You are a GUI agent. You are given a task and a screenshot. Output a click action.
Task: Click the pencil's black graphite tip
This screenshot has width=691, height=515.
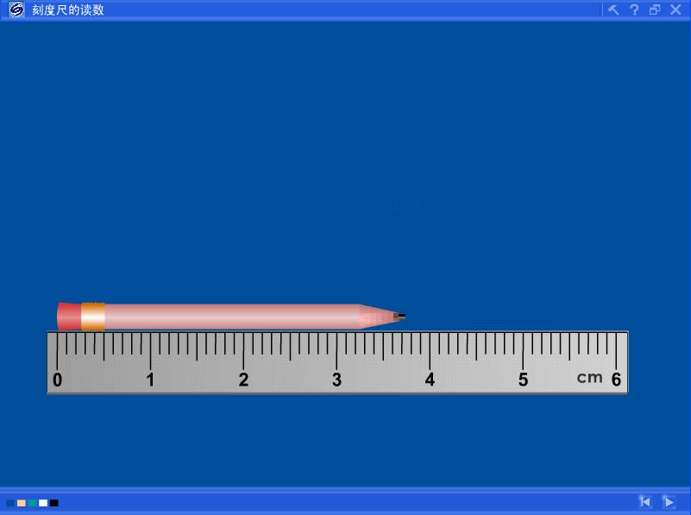tap(401, 317)
